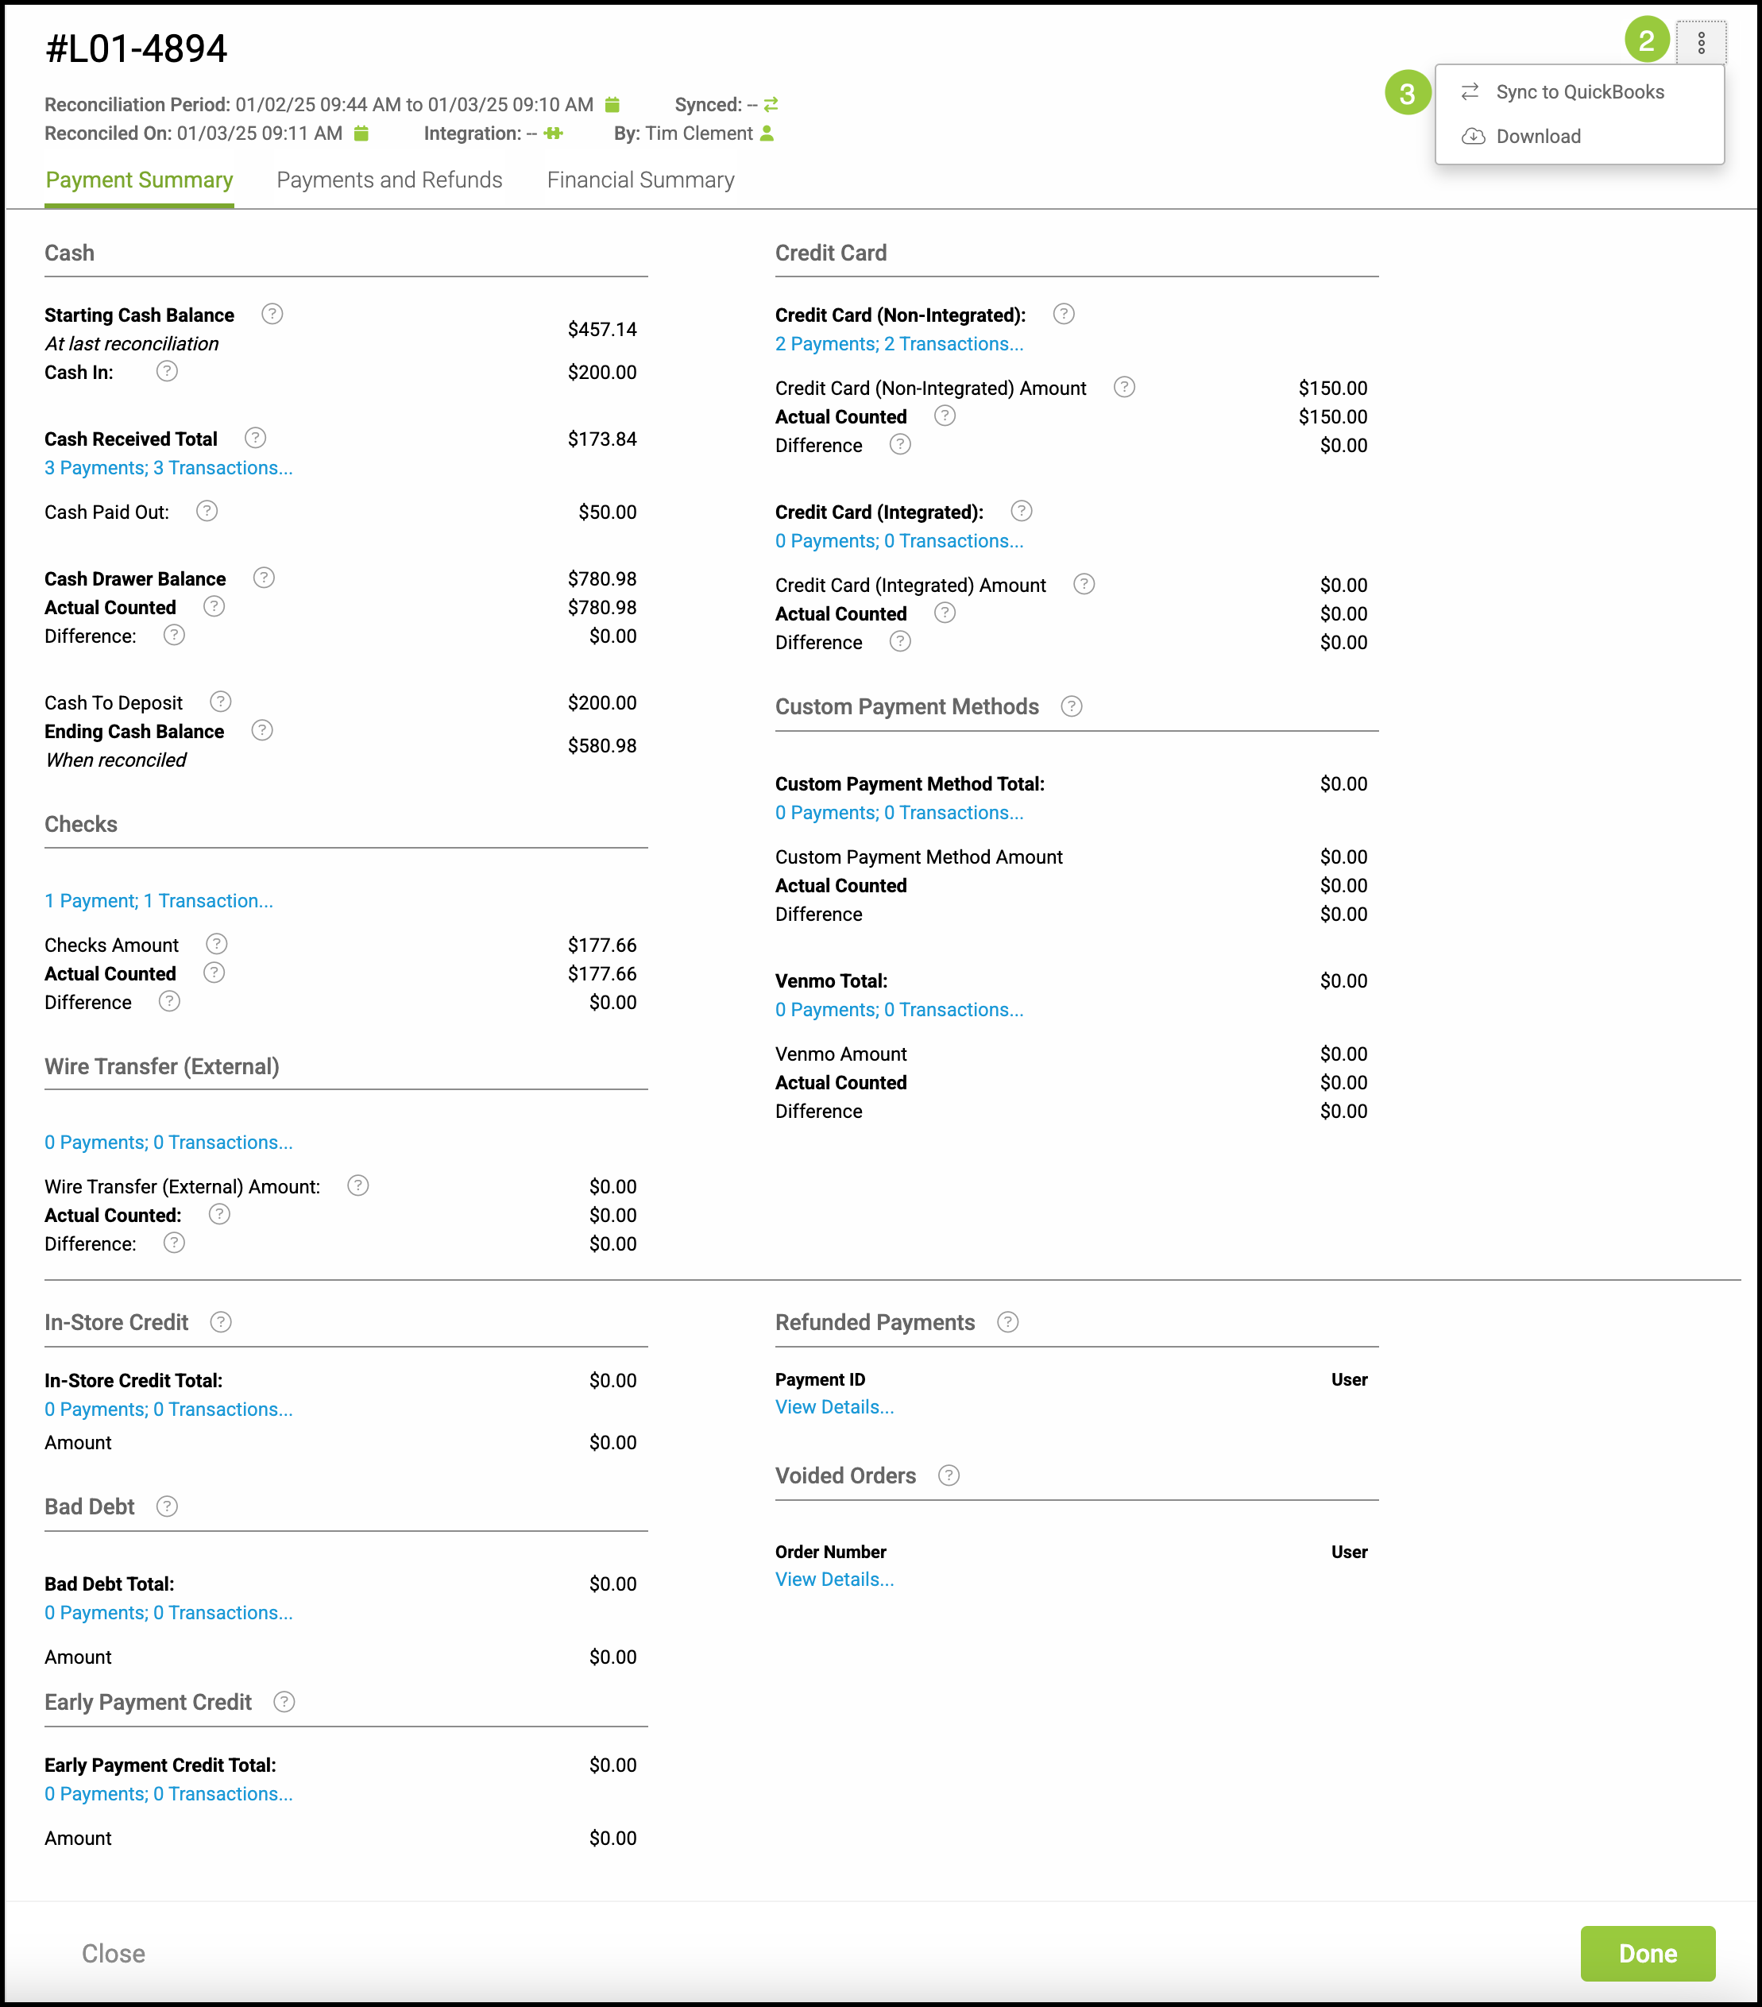Image resolution: width=1762 pixels, height=2007 pixels.
Task: Click the Synced arrows icon
Action: tap(771, 104)
